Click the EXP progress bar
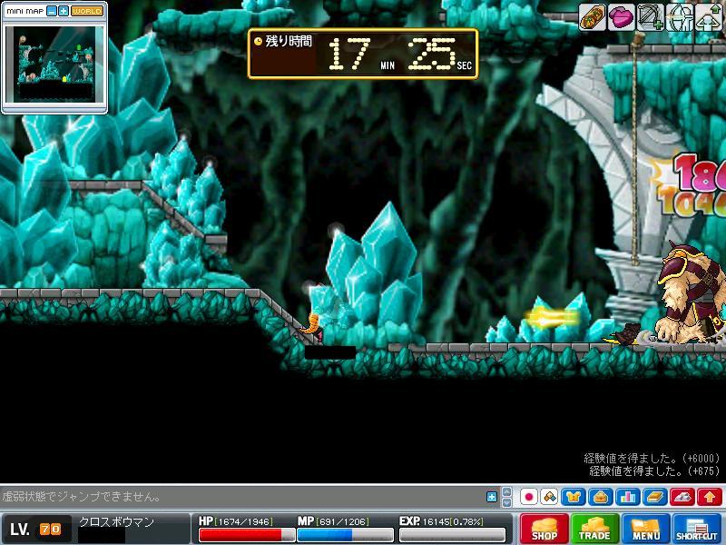The width and height of the screenshot is (726, 545). coord(452,535)
